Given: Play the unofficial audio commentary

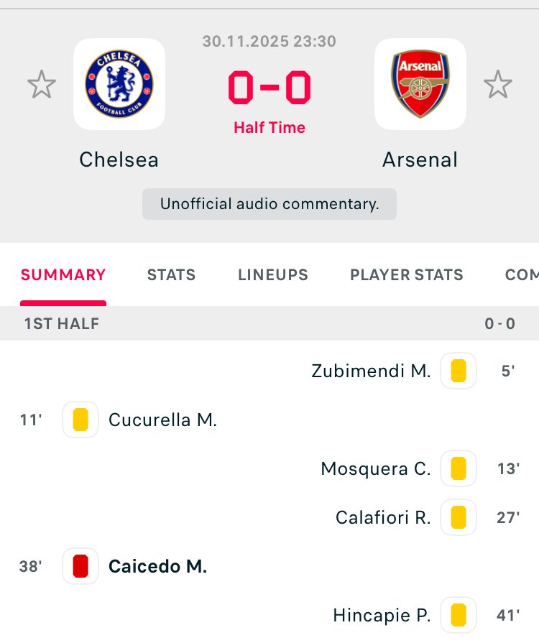Looking at the screenshot, I should (269, 204).
